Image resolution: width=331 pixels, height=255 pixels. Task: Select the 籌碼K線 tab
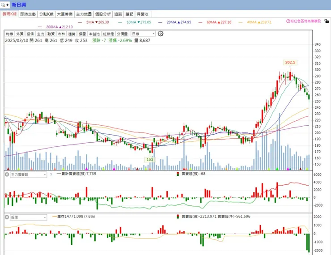coord(9,14)
